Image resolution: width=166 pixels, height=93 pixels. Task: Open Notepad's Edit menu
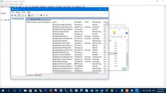(x=6, y=4)
